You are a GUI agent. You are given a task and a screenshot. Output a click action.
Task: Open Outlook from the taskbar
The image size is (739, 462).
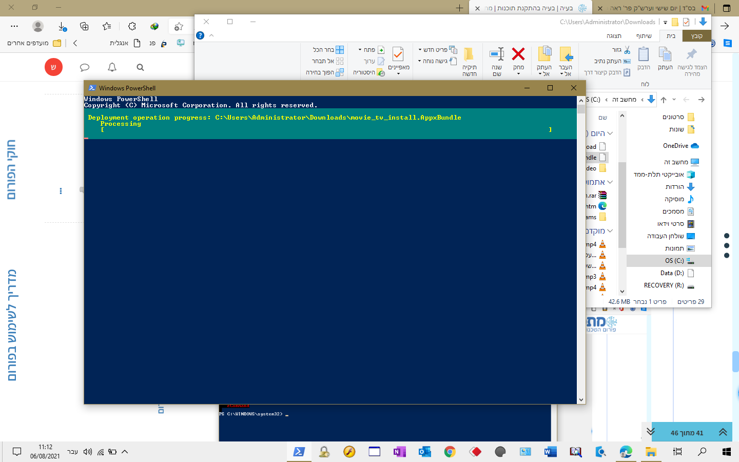pos(424,452)
